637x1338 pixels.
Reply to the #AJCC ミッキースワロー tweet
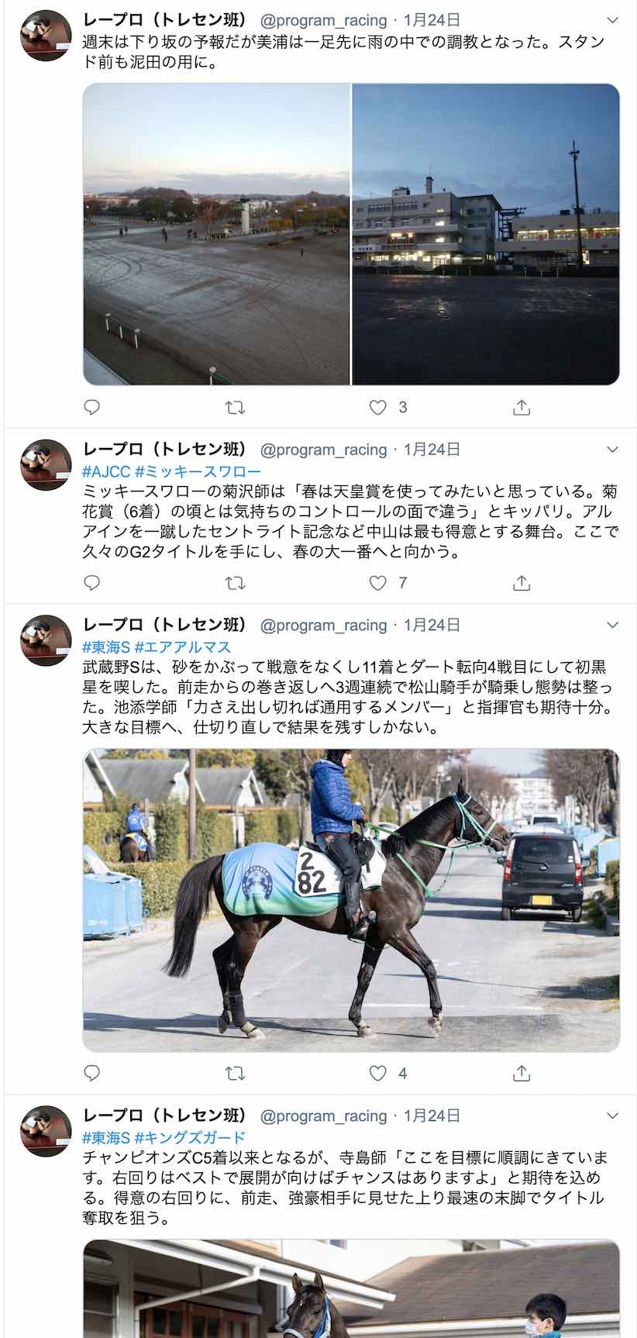(x=91, y=583)
